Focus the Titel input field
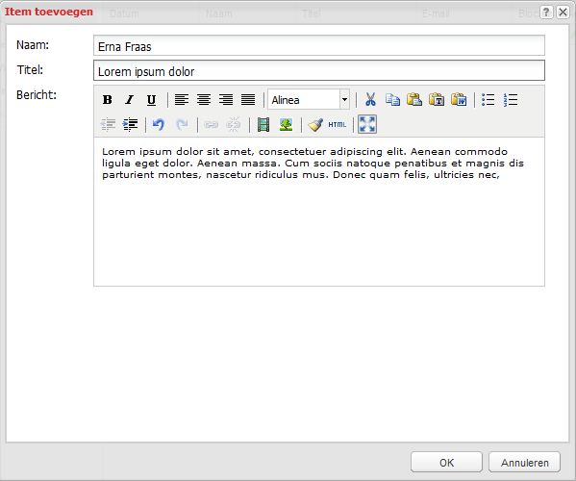This screenshot has width=576, height=481. click(319, 70)
